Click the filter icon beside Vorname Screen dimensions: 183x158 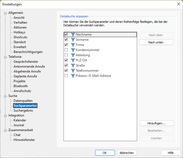73,40
